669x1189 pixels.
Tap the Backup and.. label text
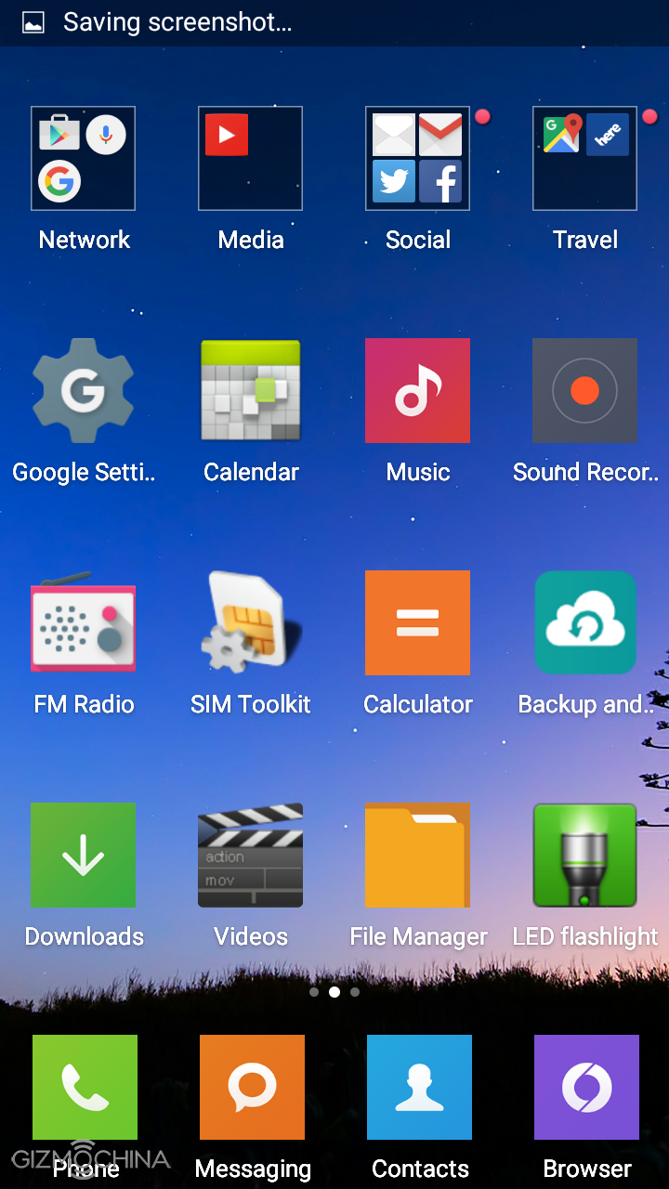coord(586,705)
